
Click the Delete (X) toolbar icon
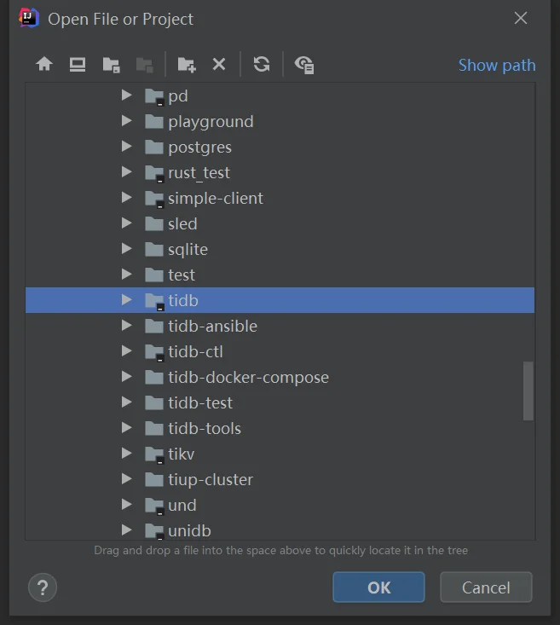(x=219, y=64)
